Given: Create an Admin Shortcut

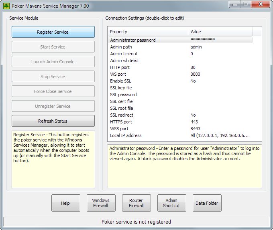Looking at the screenshot, I should pyautogui.click(x=171, y=203).
